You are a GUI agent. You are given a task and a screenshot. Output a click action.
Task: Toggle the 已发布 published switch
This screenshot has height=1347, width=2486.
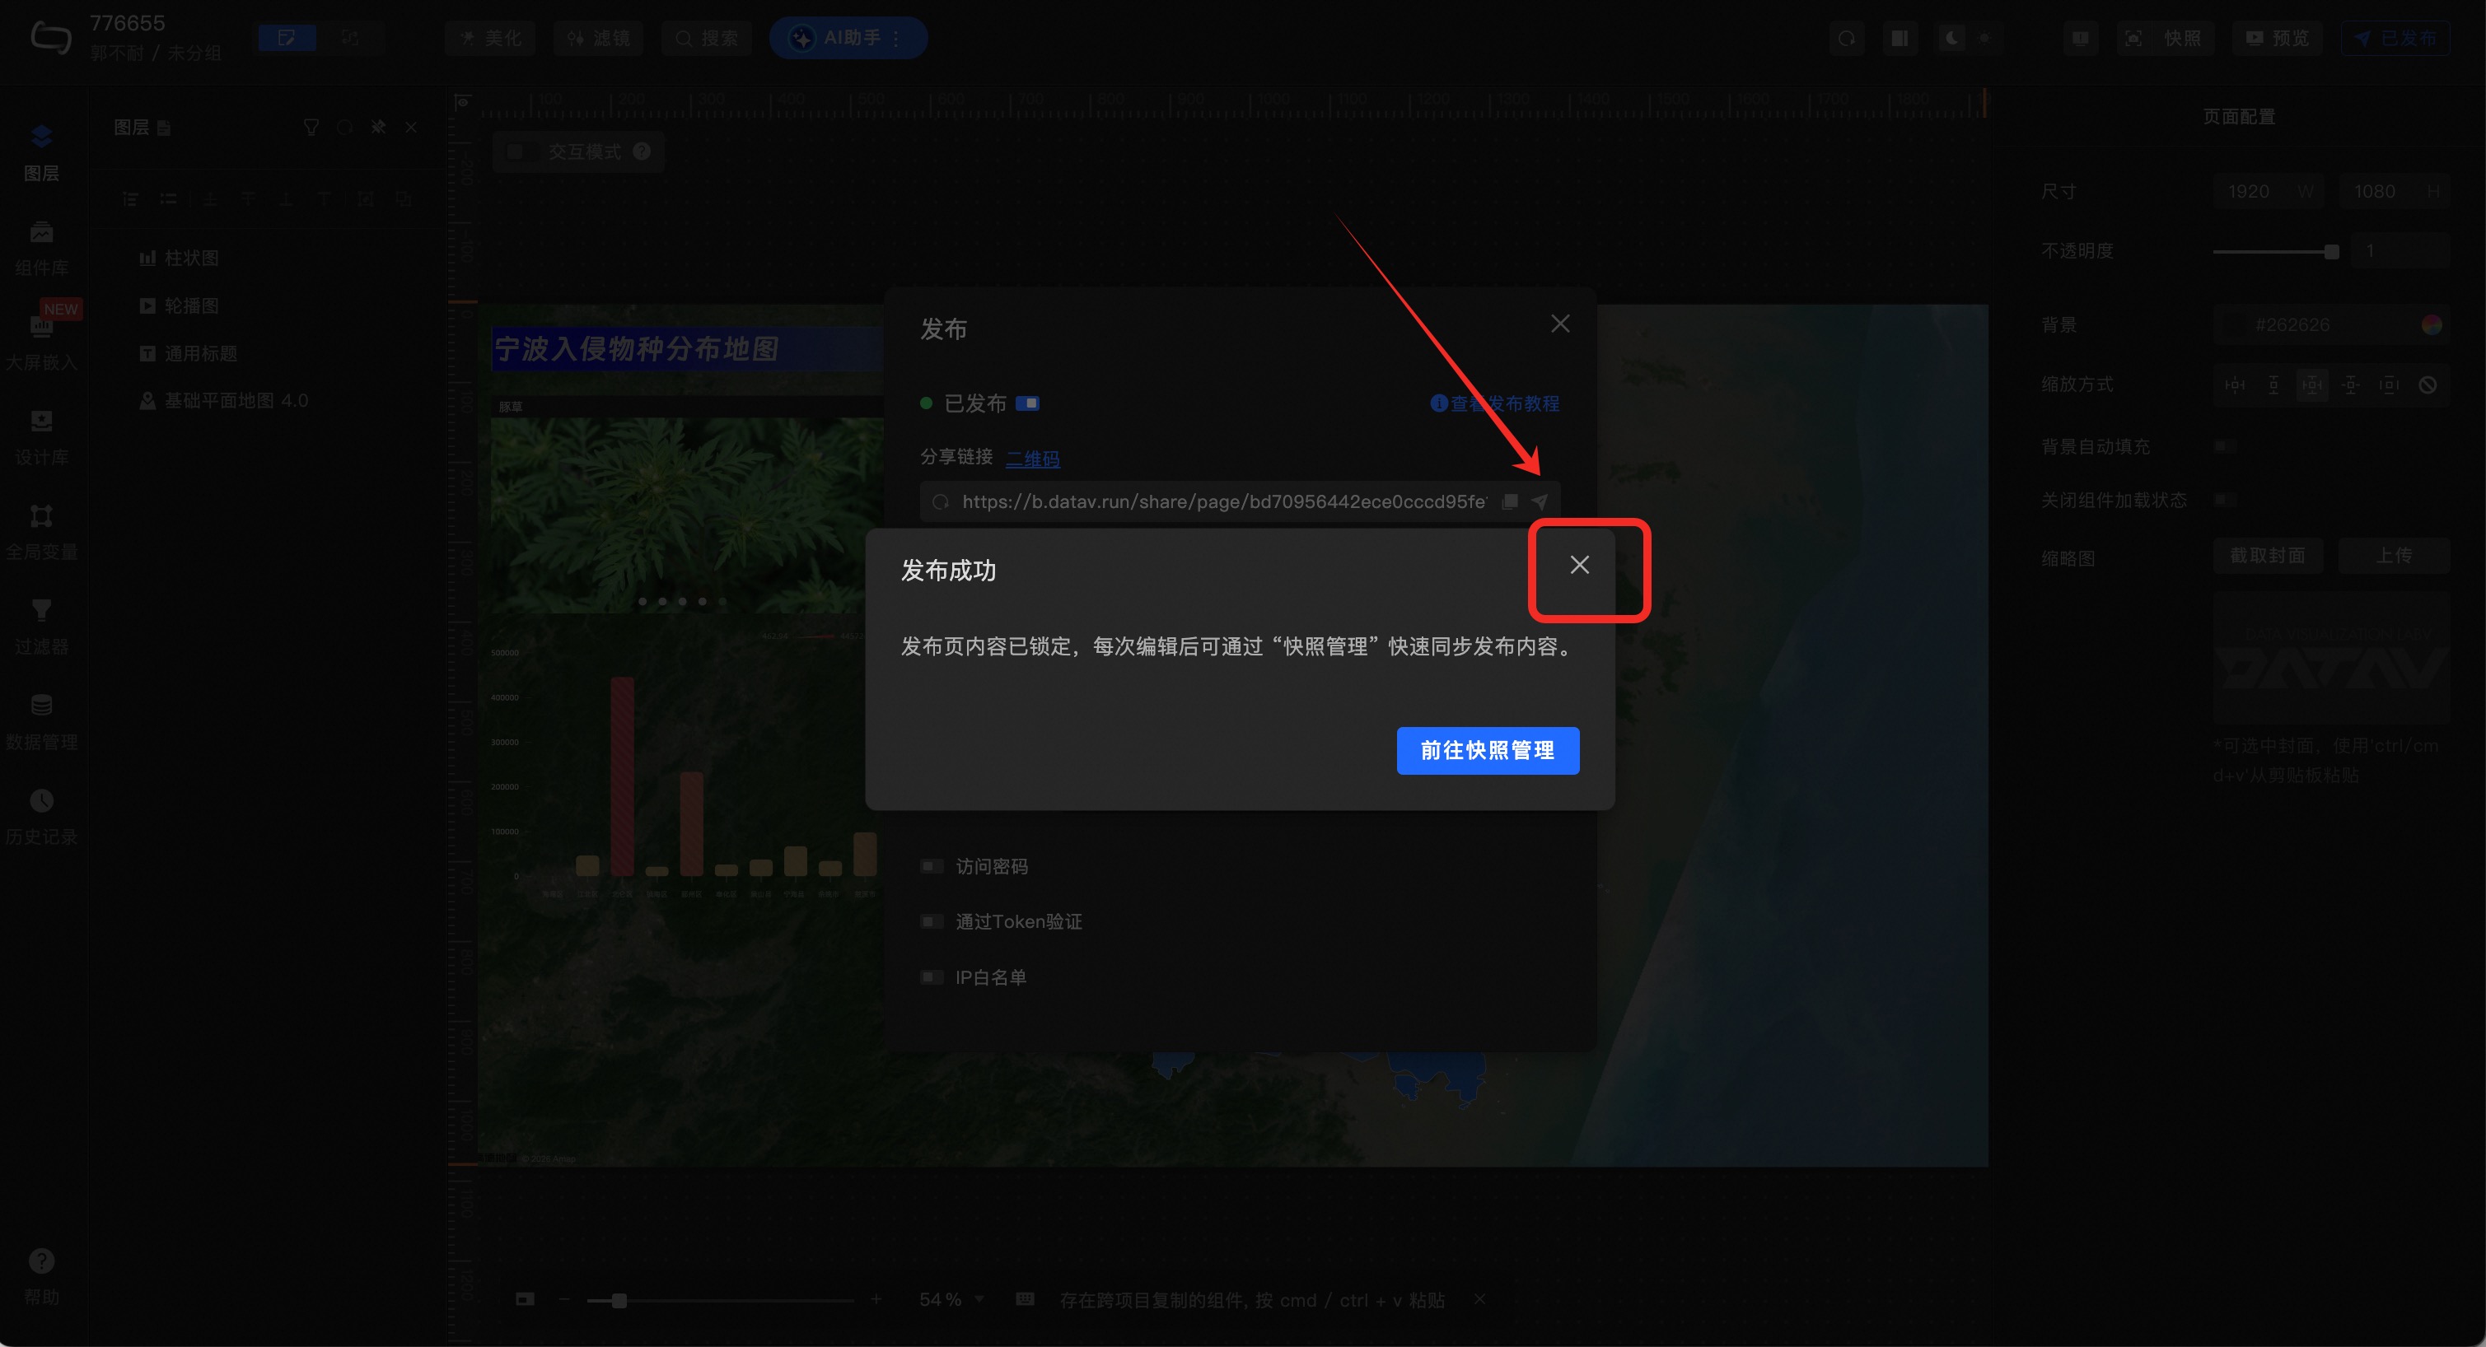(1028, 403)
